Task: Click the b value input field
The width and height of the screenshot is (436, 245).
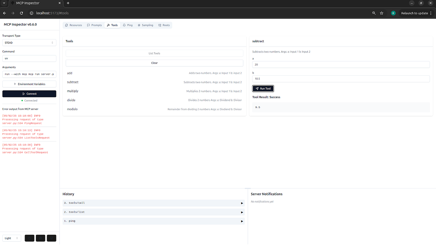Action: (341, 79)
